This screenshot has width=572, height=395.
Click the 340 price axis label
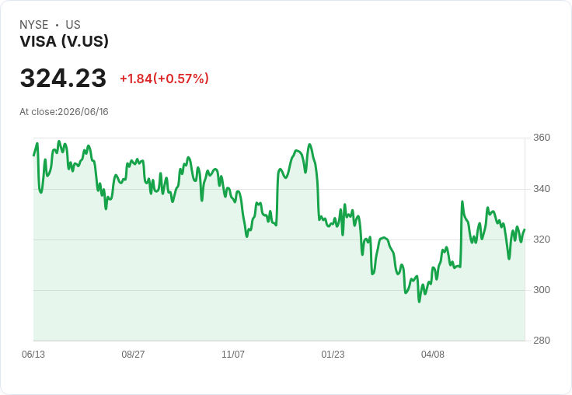click(542, 189)
